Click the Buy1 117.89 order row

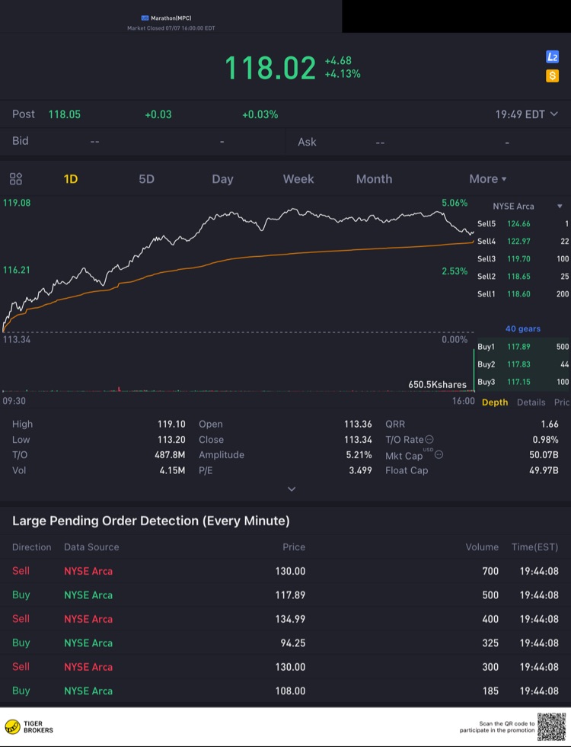click(x=523, y=347)
